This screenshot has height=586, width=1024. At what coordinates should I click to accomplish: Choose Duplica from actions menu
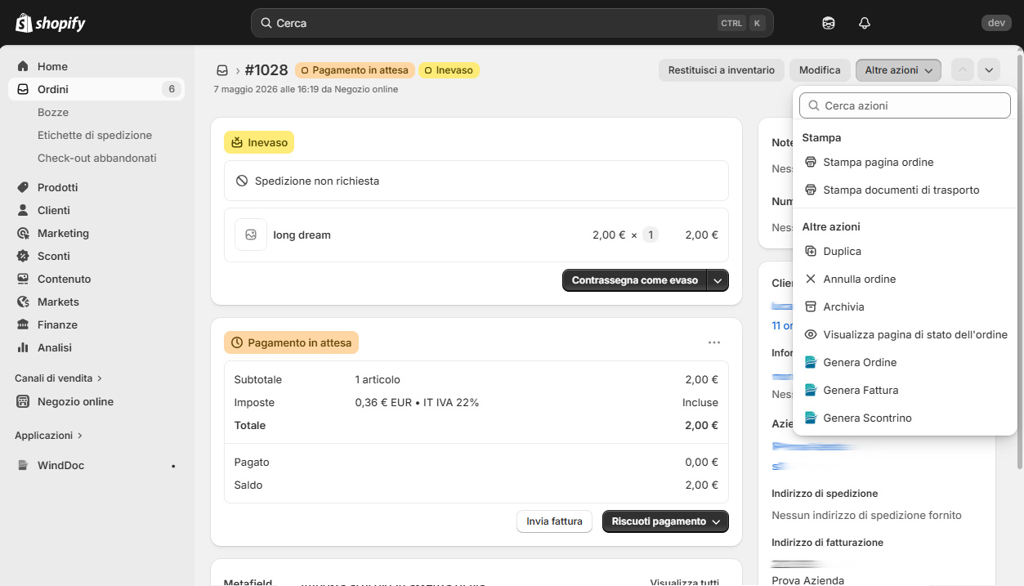point(905,251)
